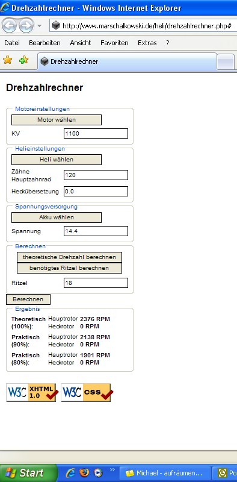Click the browser Back arrow button
237x482 pixels.
10,25
